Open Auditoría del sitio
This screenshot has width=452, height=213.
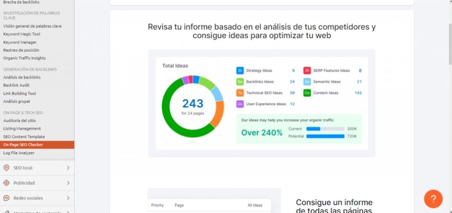[19, 121]
